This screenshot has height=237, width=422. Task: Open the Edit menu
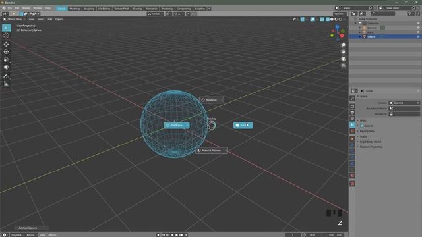coord(17,8)
